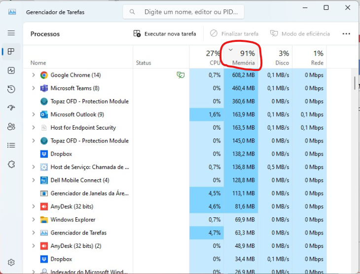Click the Dell Mobile Connect icon
The height and width of the screenshot is (274, 360).
[x=44, y=180]
